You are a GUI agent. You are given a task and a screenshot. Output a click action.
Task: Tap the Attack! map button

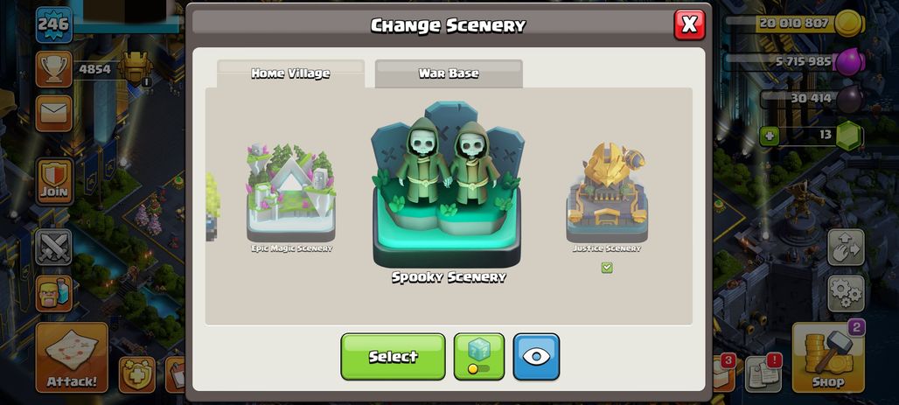72,357
